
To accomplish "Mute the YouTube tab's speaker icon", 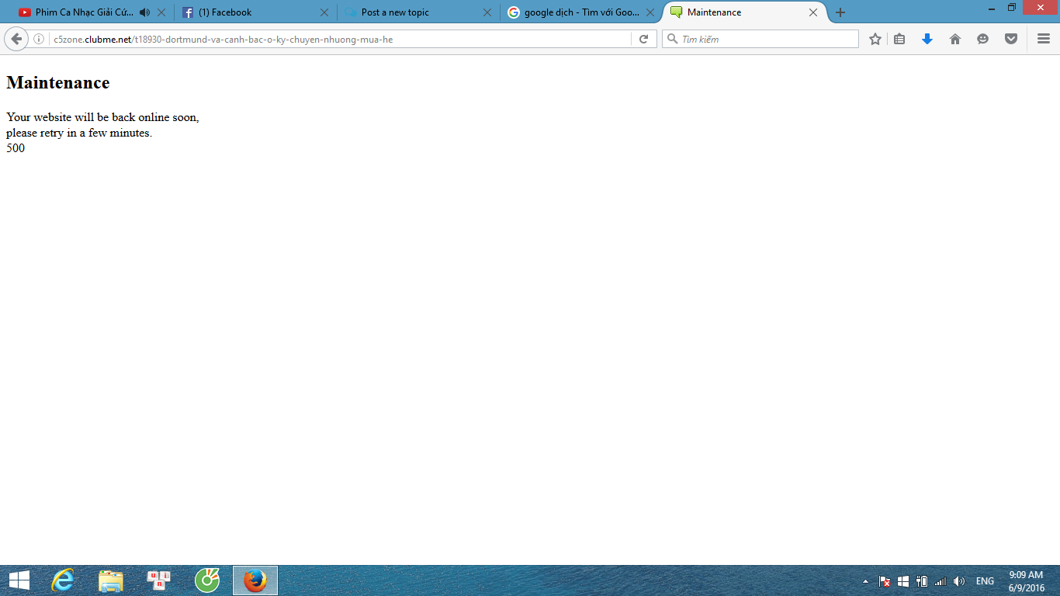I will (144, 12).
